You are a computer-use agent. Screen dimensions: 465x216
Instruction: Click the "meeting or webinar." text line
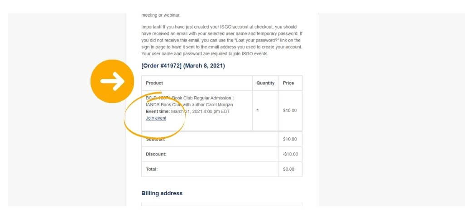pos(161,15)
